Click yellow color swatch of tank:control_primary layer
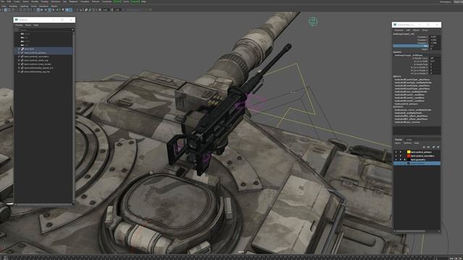This screenshot has height=260, width=463. click(409, 152)
